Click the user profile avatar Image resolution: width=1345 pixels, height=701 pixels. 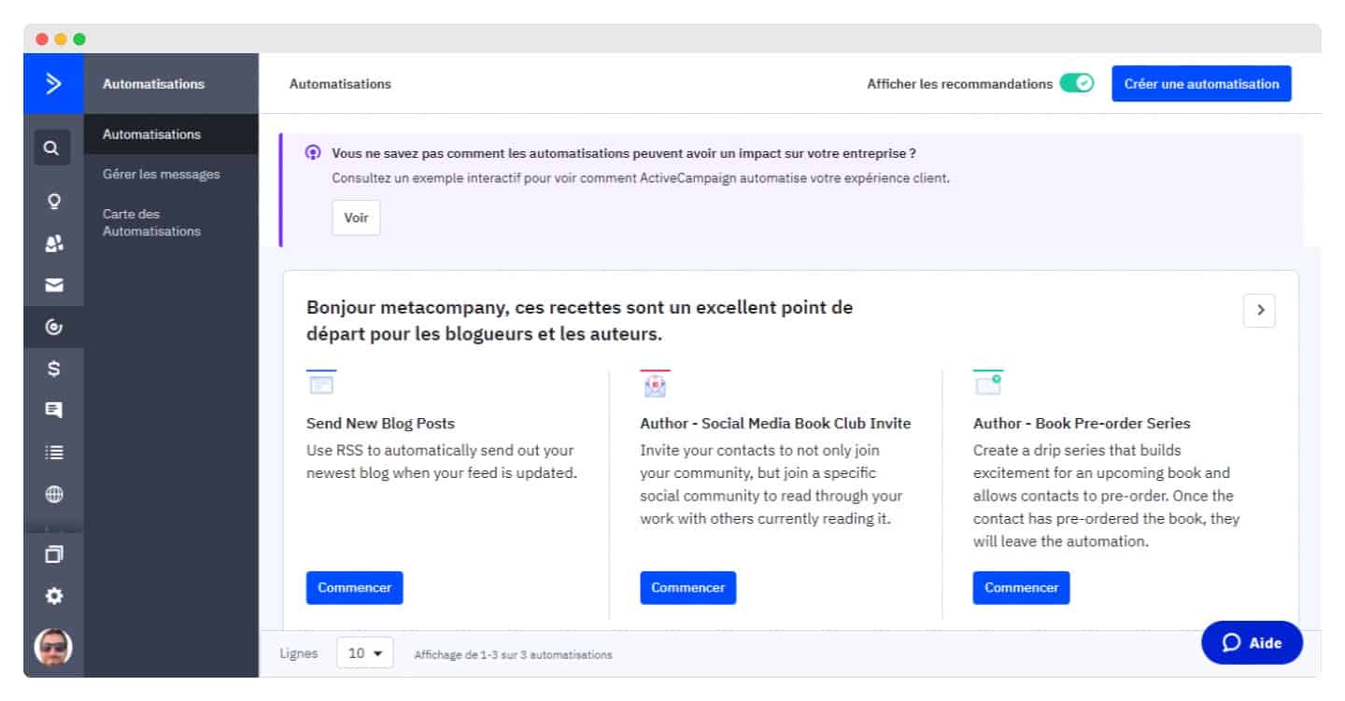coord(53,646)
